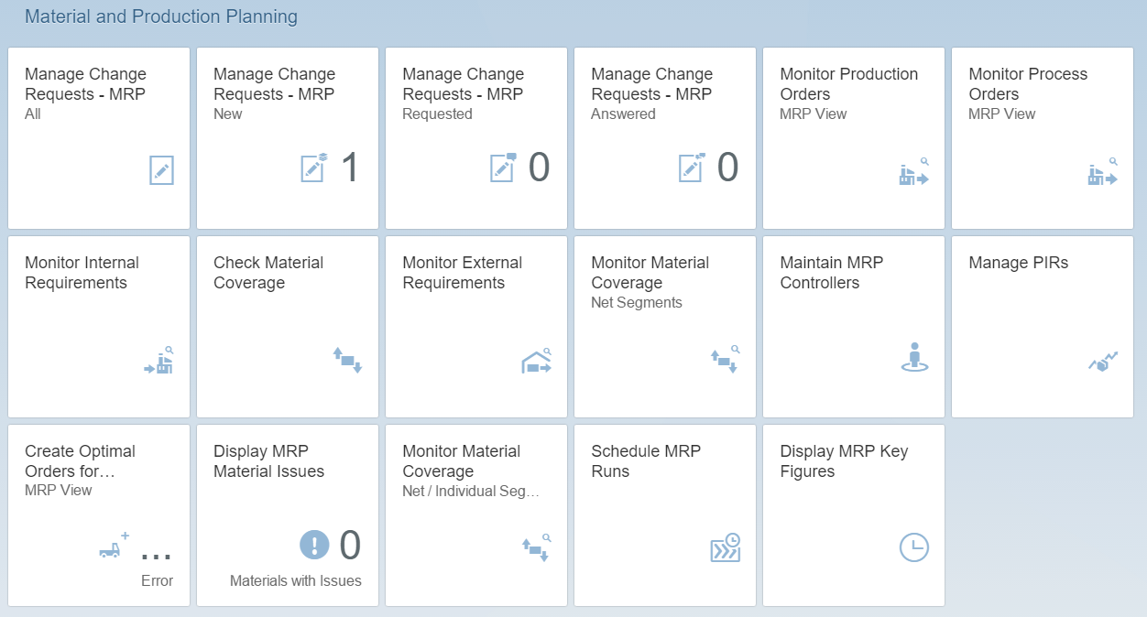Click the exclamation icon on Display MRP Material Issues
1147x617 pixels.
314,546
